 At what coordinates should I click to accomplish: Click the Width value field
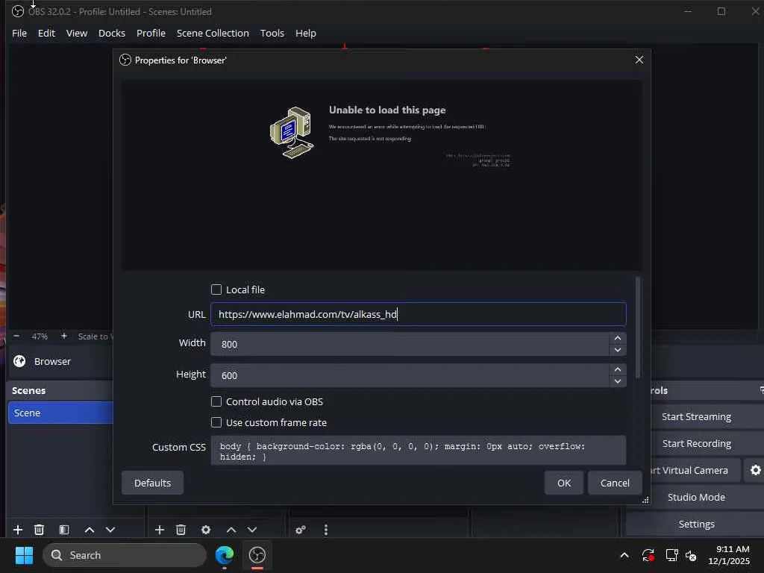click(410, 344)
